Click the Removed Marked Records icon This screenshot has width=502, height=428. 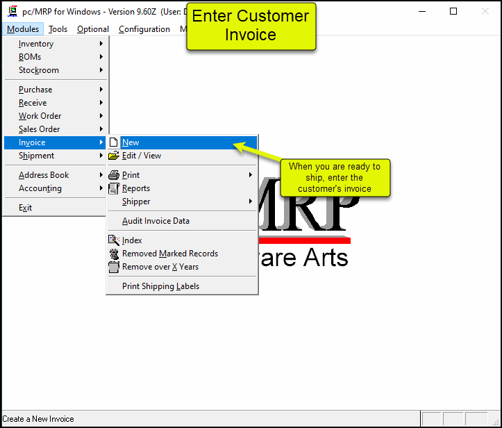click(114, 254)
